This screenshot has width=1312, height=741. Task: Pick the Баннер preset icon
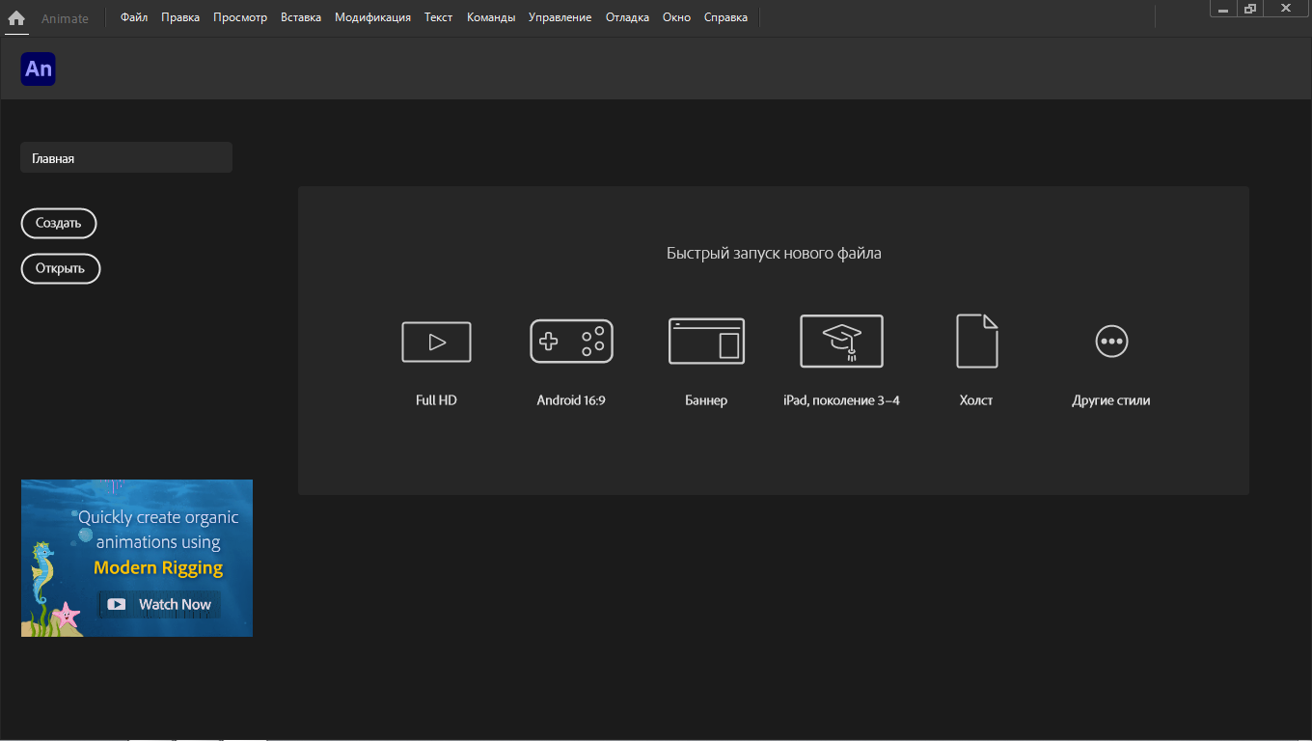coord(706,342)
